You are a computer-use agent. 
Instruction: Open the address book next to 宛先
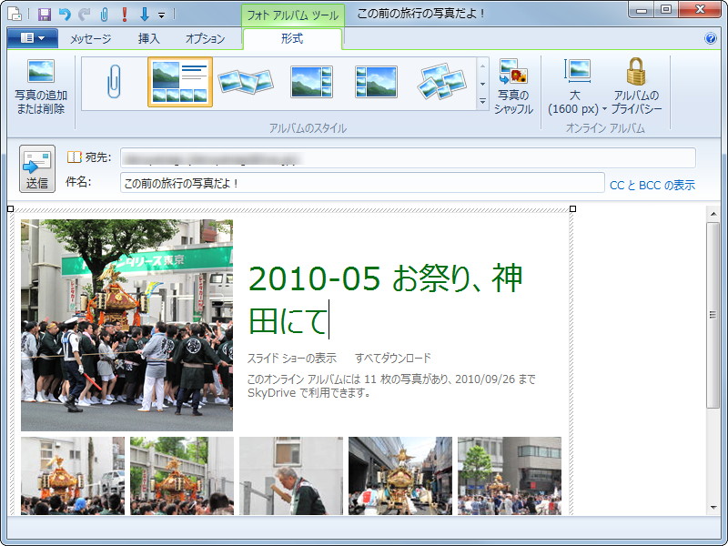[75, 157]
